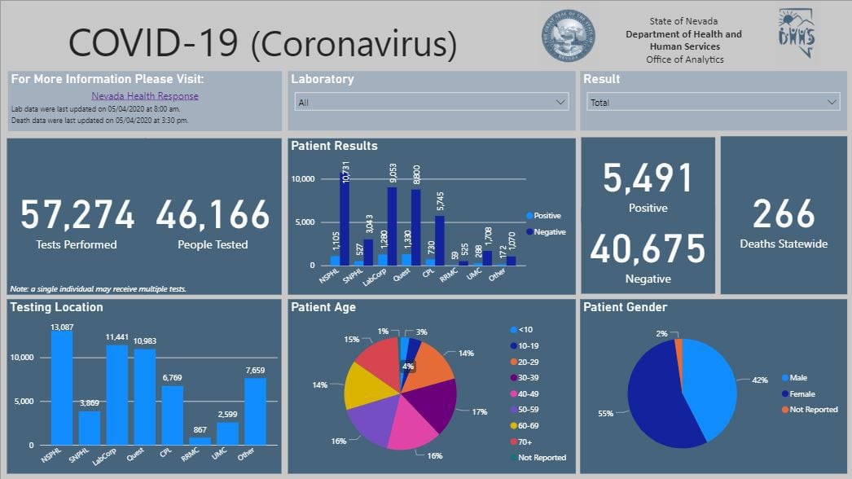The image size is (852, 479).
Task: Click the Negative legend marker in Patient Results
Action: coord(529,232)
